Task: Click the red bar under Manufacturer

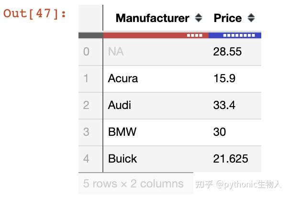Action: [x=144, y=35]
